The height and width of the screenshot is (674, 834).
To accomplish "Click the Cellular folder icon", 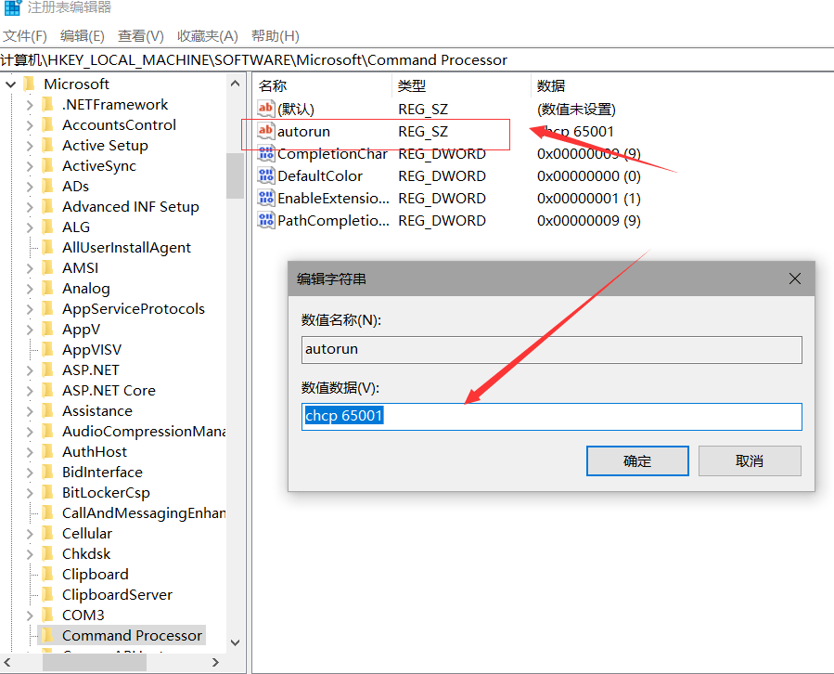I will coord(48,533).
